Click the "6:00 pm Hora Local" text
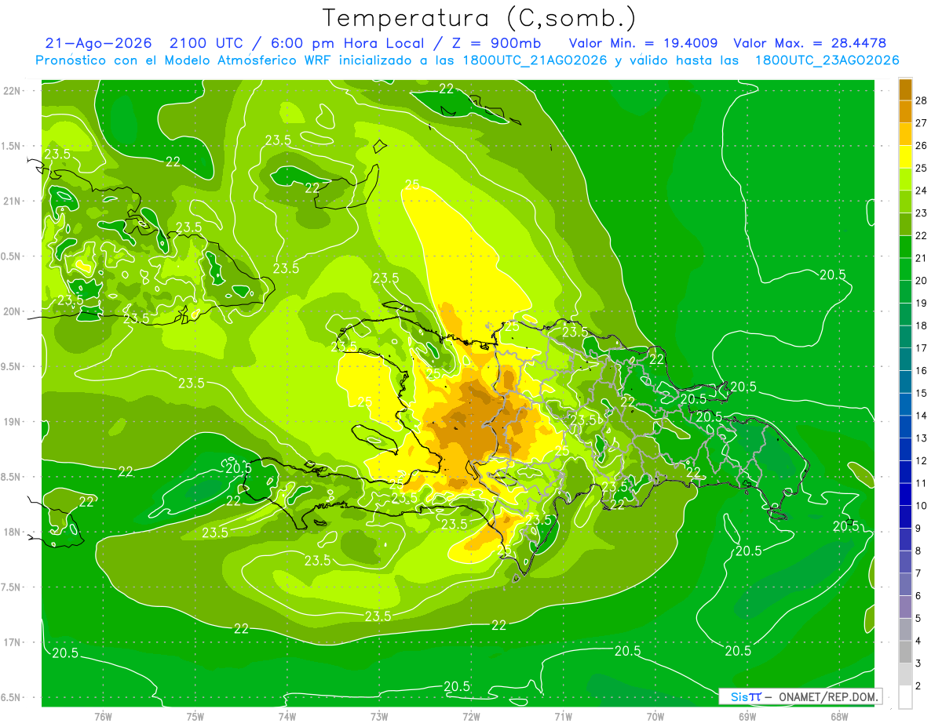942x727 pixels. [347, 43]
